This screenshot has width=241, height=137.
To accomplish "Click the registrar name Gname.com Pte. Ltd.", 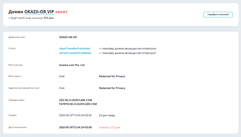I will pyautogui.click(x=72, y=65).
